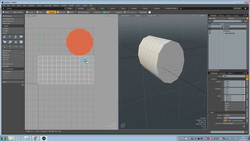Open the Select dropdown in left panel
The image size is (250, 141).
tap(13, 82)
